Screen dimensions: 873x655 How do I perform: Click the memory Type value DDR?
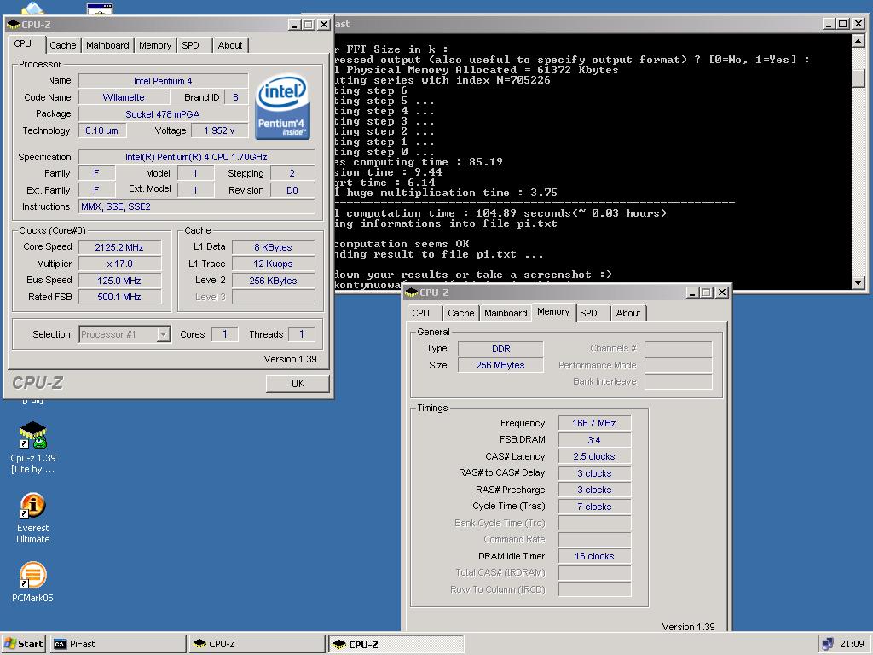500,349
